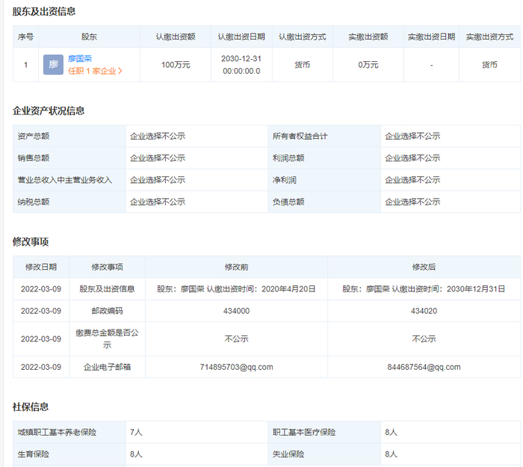Click the 廖 shareholder avatar icon

point(53,65)
